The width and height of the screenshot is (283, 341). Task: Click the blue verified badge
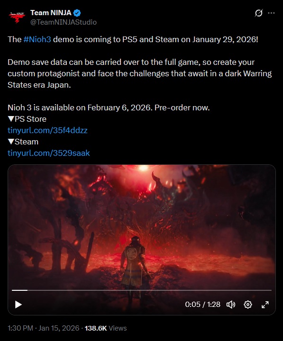point(77,13)
